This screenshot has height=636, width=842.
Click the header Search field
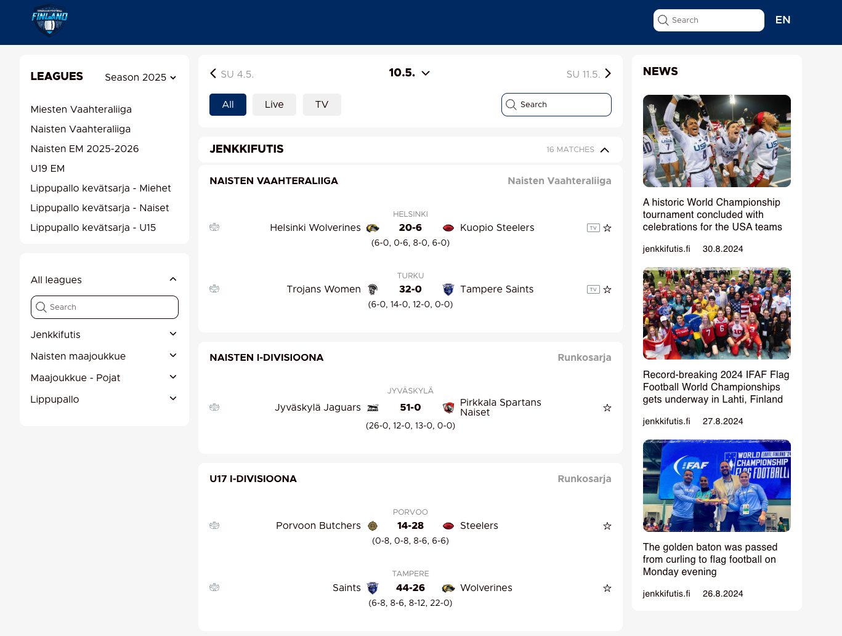[709, 20]
